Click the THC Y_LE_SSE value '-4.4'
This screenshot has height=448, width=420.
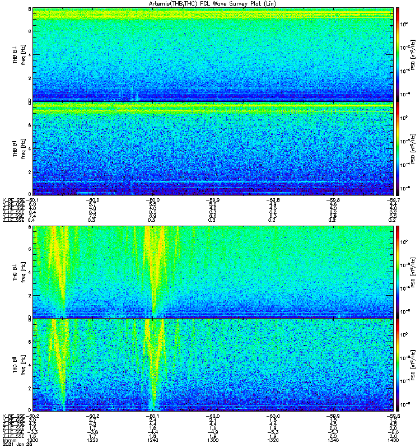152,432
